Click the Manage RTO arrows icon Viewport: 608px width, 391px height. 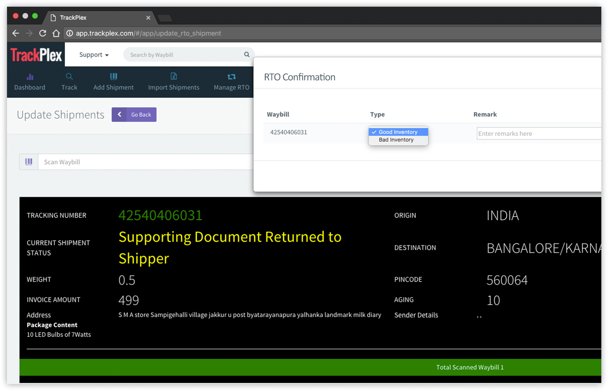click(x=231, y=76)
